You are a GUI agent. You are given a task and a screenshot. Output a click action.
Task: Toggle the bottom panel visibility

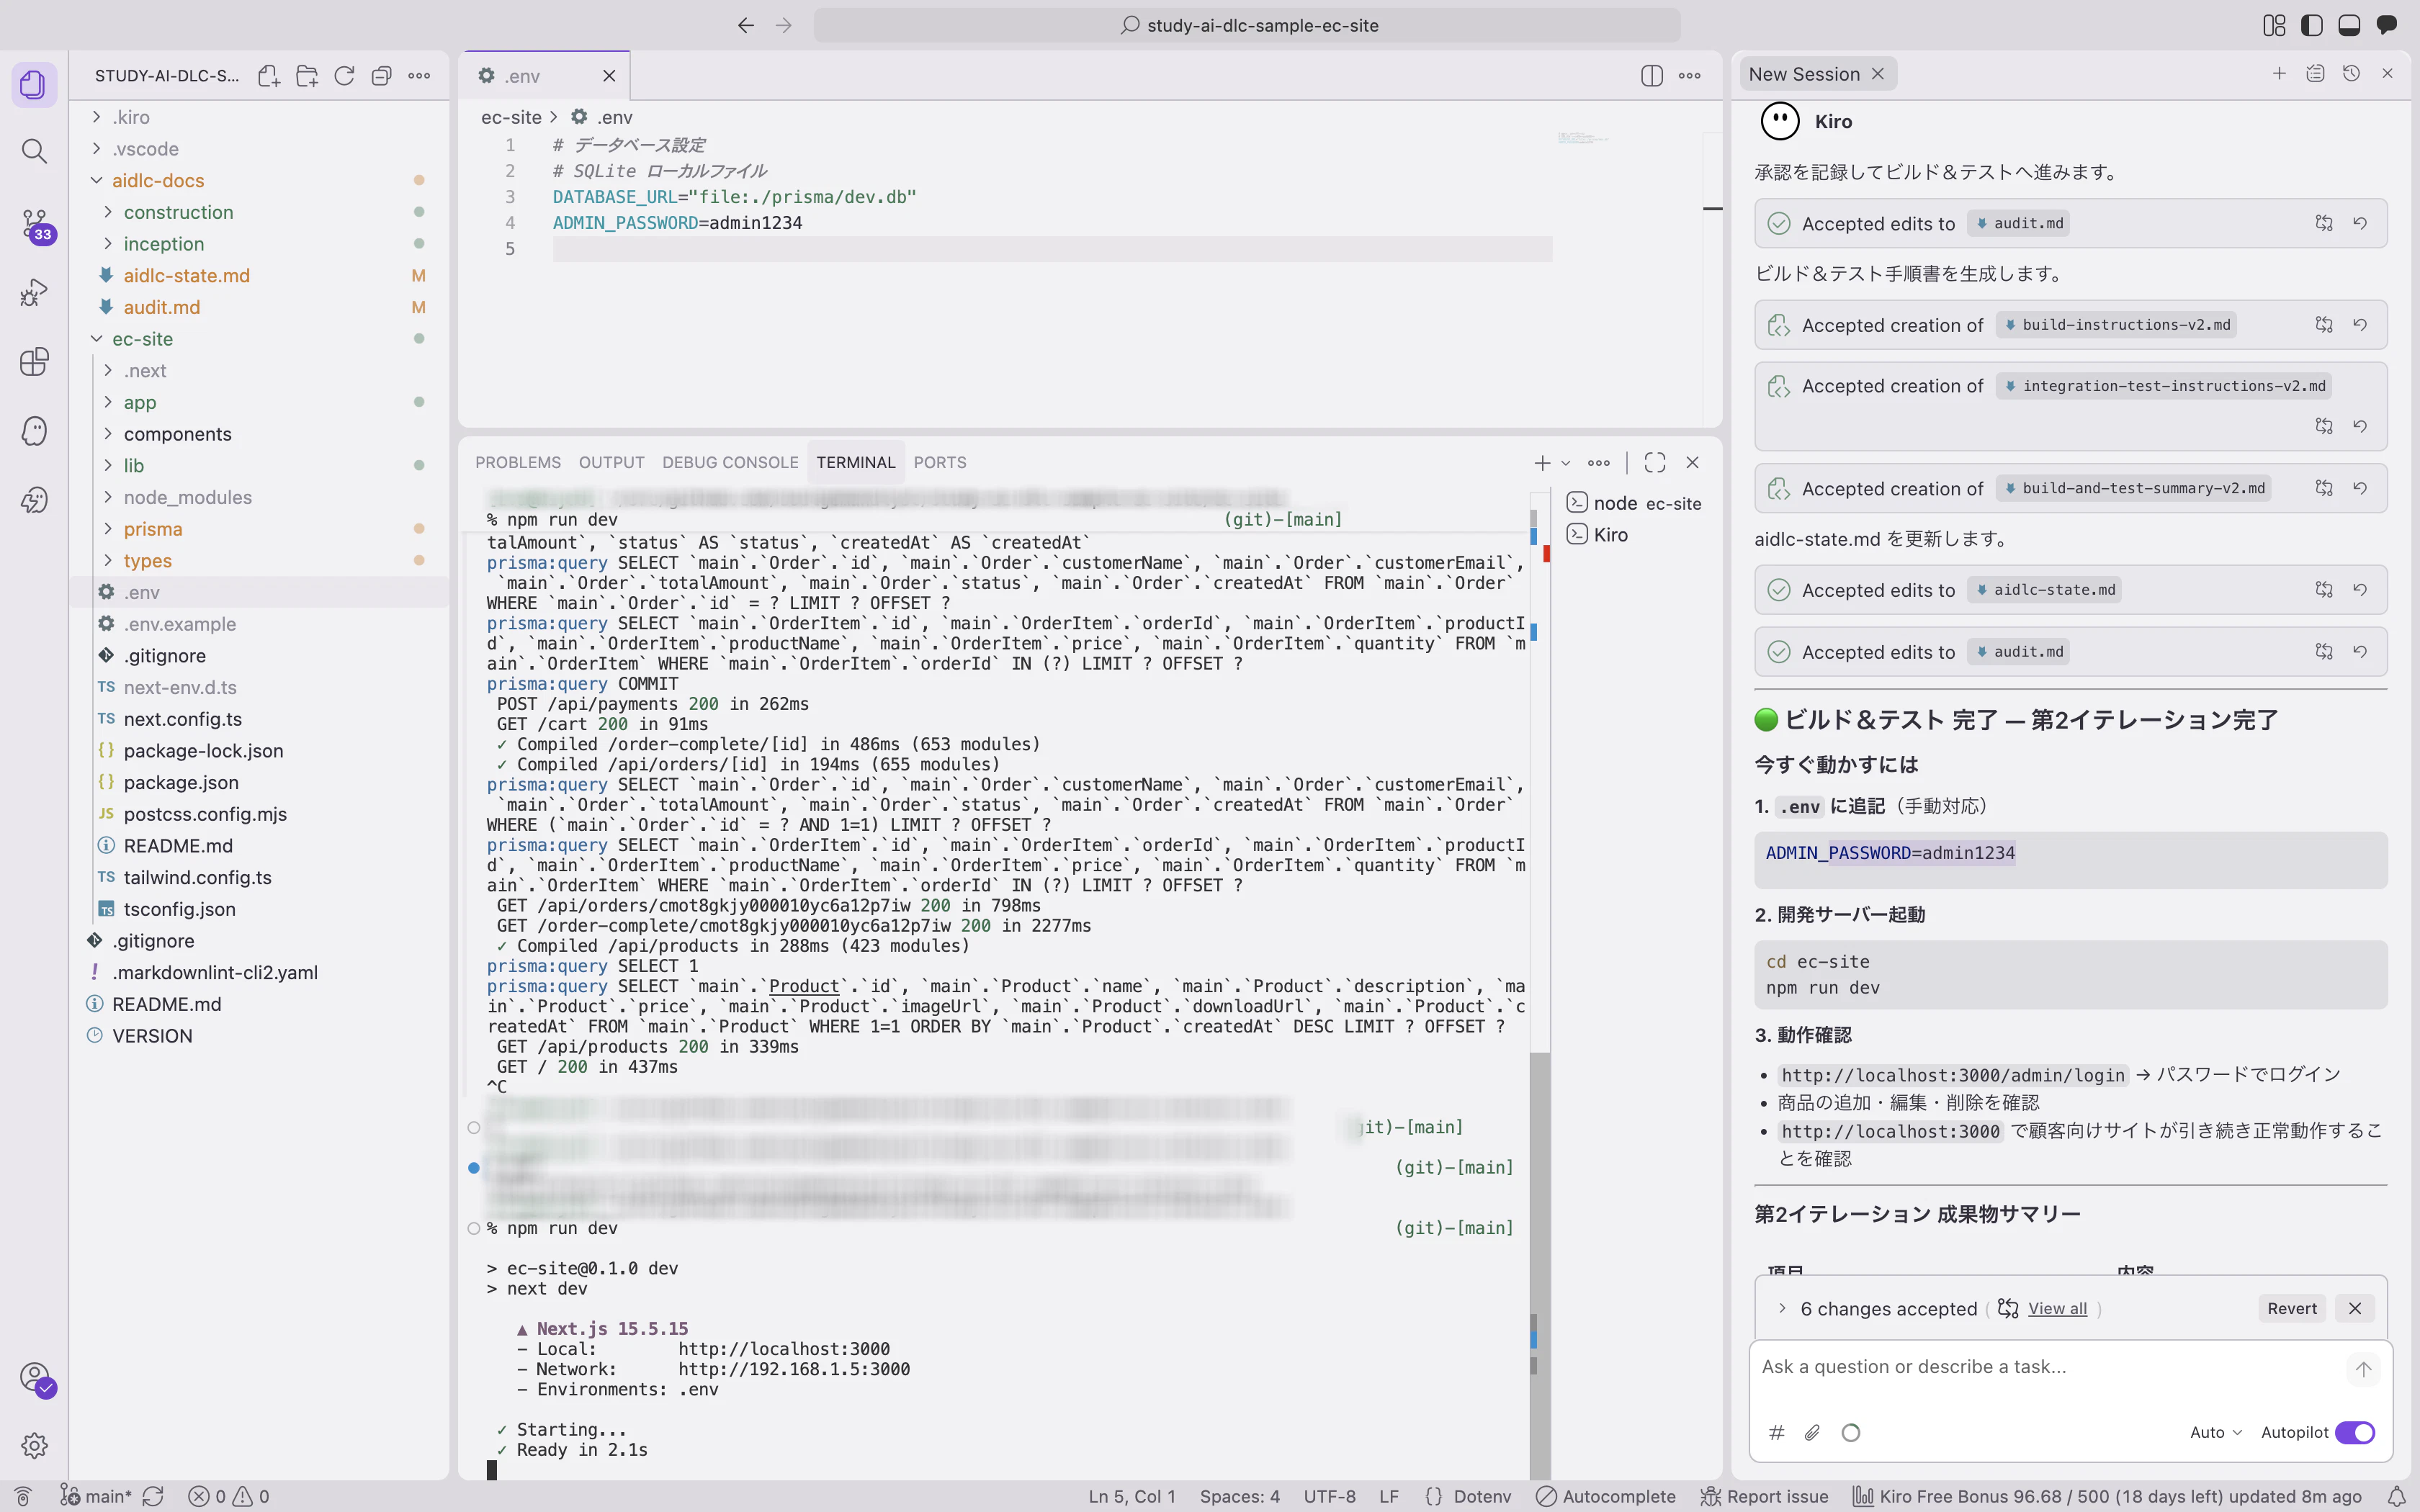pyautogui.click(x=2349, y=25)
